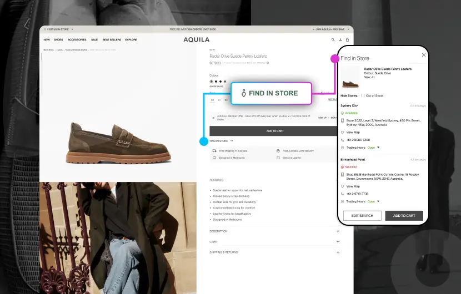Click ADD TO CART in Find in Store panel
The height and width of the screenshot is (294, 461).
pyautogui.click(x=404, y=216)
